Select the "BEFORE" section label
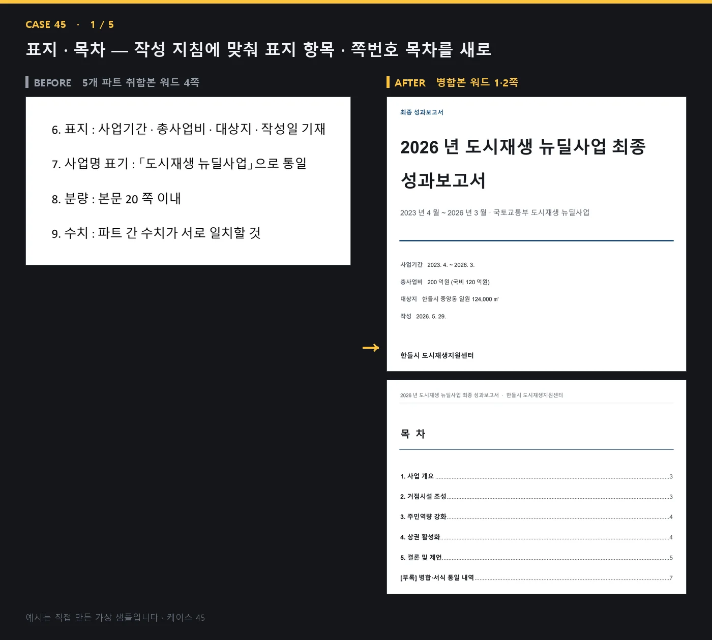This screenshot has width=712, height=640. [x=52, y=82]
